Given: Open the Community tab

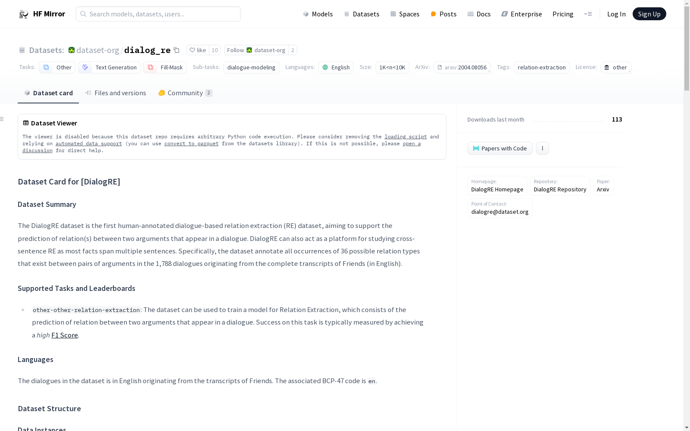Looking at the screenshot, I should point(185,93).
